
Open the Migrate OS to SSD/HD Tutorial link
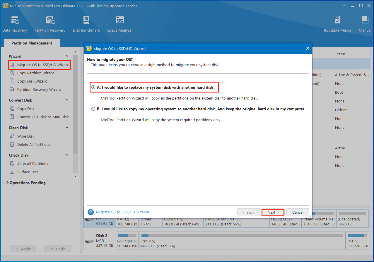122,212
